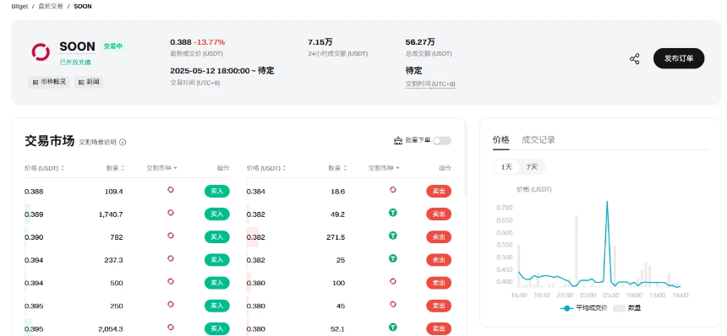Switch to the 成交记录 tab

coord(538,140)
